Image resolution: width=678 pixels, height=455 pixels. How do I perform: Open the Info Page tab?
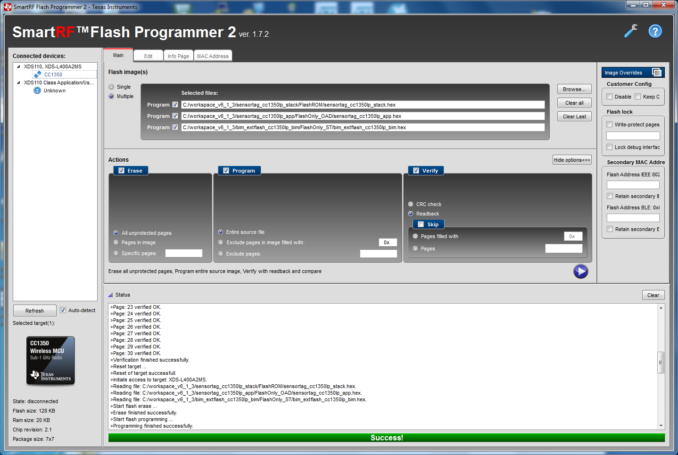point(178,56)
